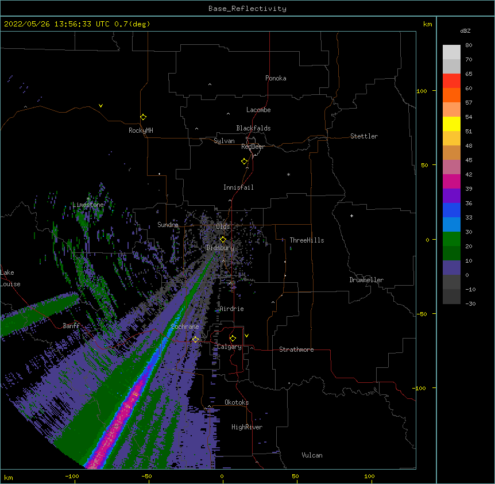Click the -100 tick on the bottom axis

(x=72, y=476)
